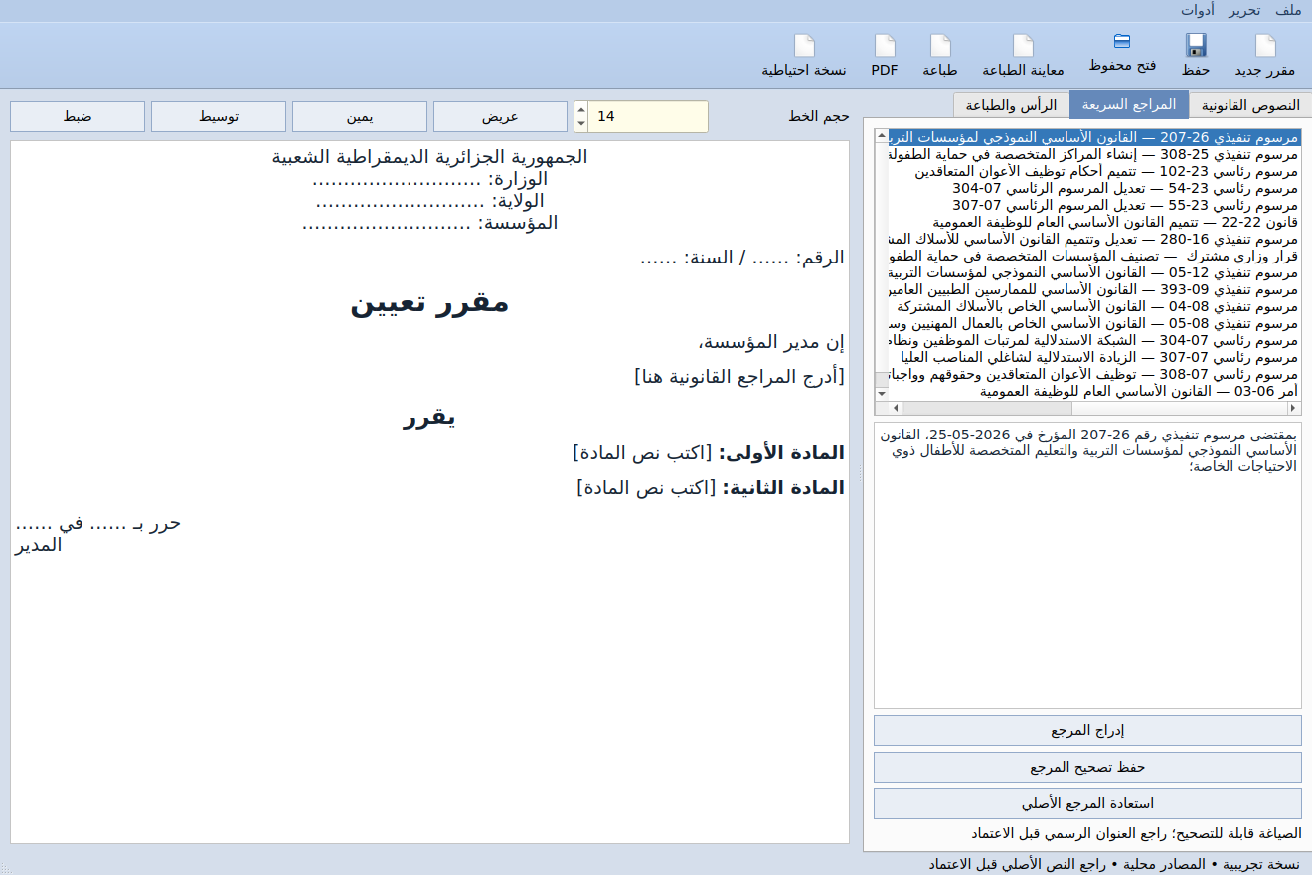Click the reference preview text box

click(1087, 565)
